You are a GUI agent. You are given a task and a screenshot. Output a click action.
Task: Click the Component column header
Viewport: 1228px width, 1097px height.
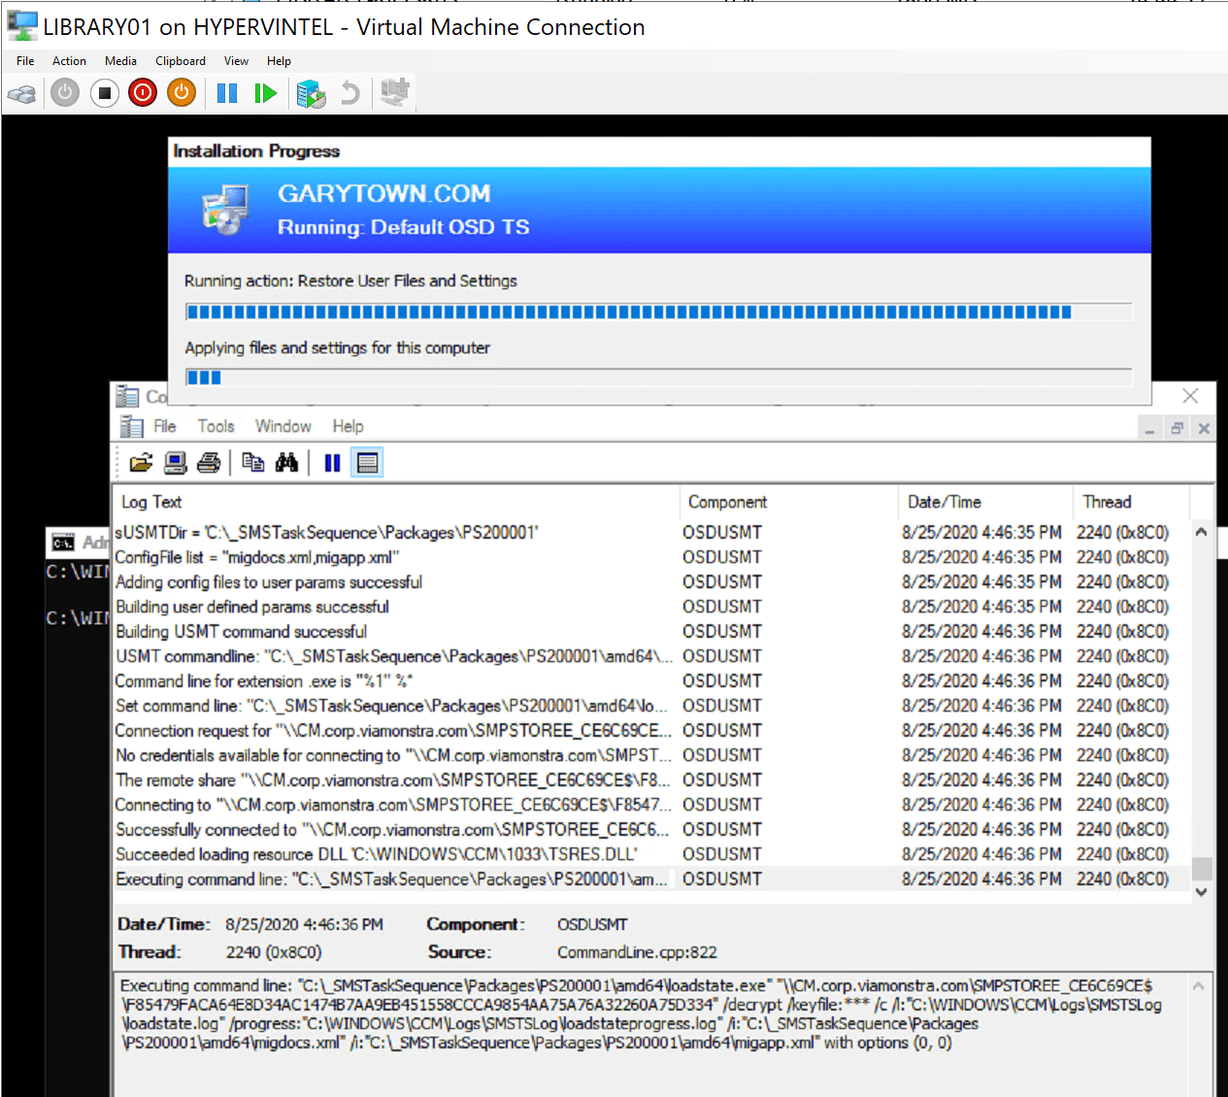point(727,502)
